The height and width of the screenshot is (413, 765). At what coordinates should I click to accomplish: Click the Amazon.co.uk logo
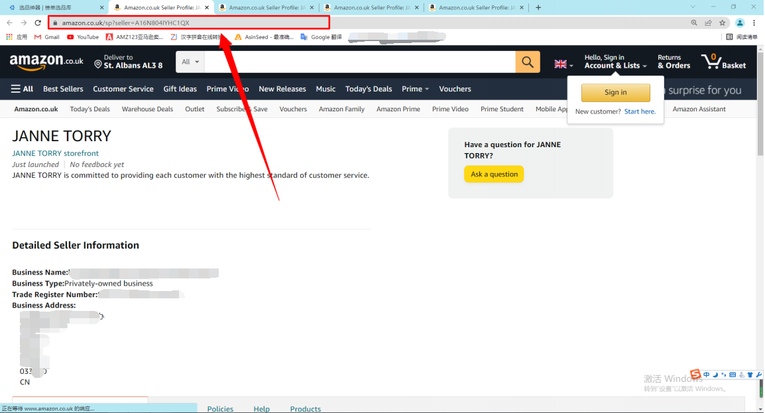46,62
